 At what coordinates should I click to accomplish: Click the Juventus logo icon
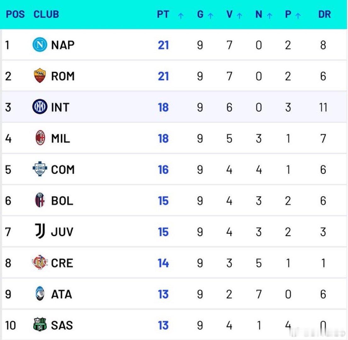pos(40,231)
